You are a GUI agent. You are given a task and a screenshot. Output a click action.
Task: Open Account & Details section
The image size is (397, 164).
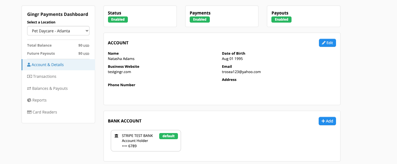click(58, 65)
